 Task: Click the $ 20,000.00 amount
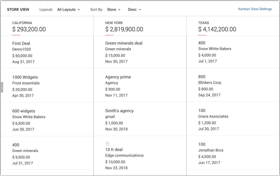tap(22, 90)
